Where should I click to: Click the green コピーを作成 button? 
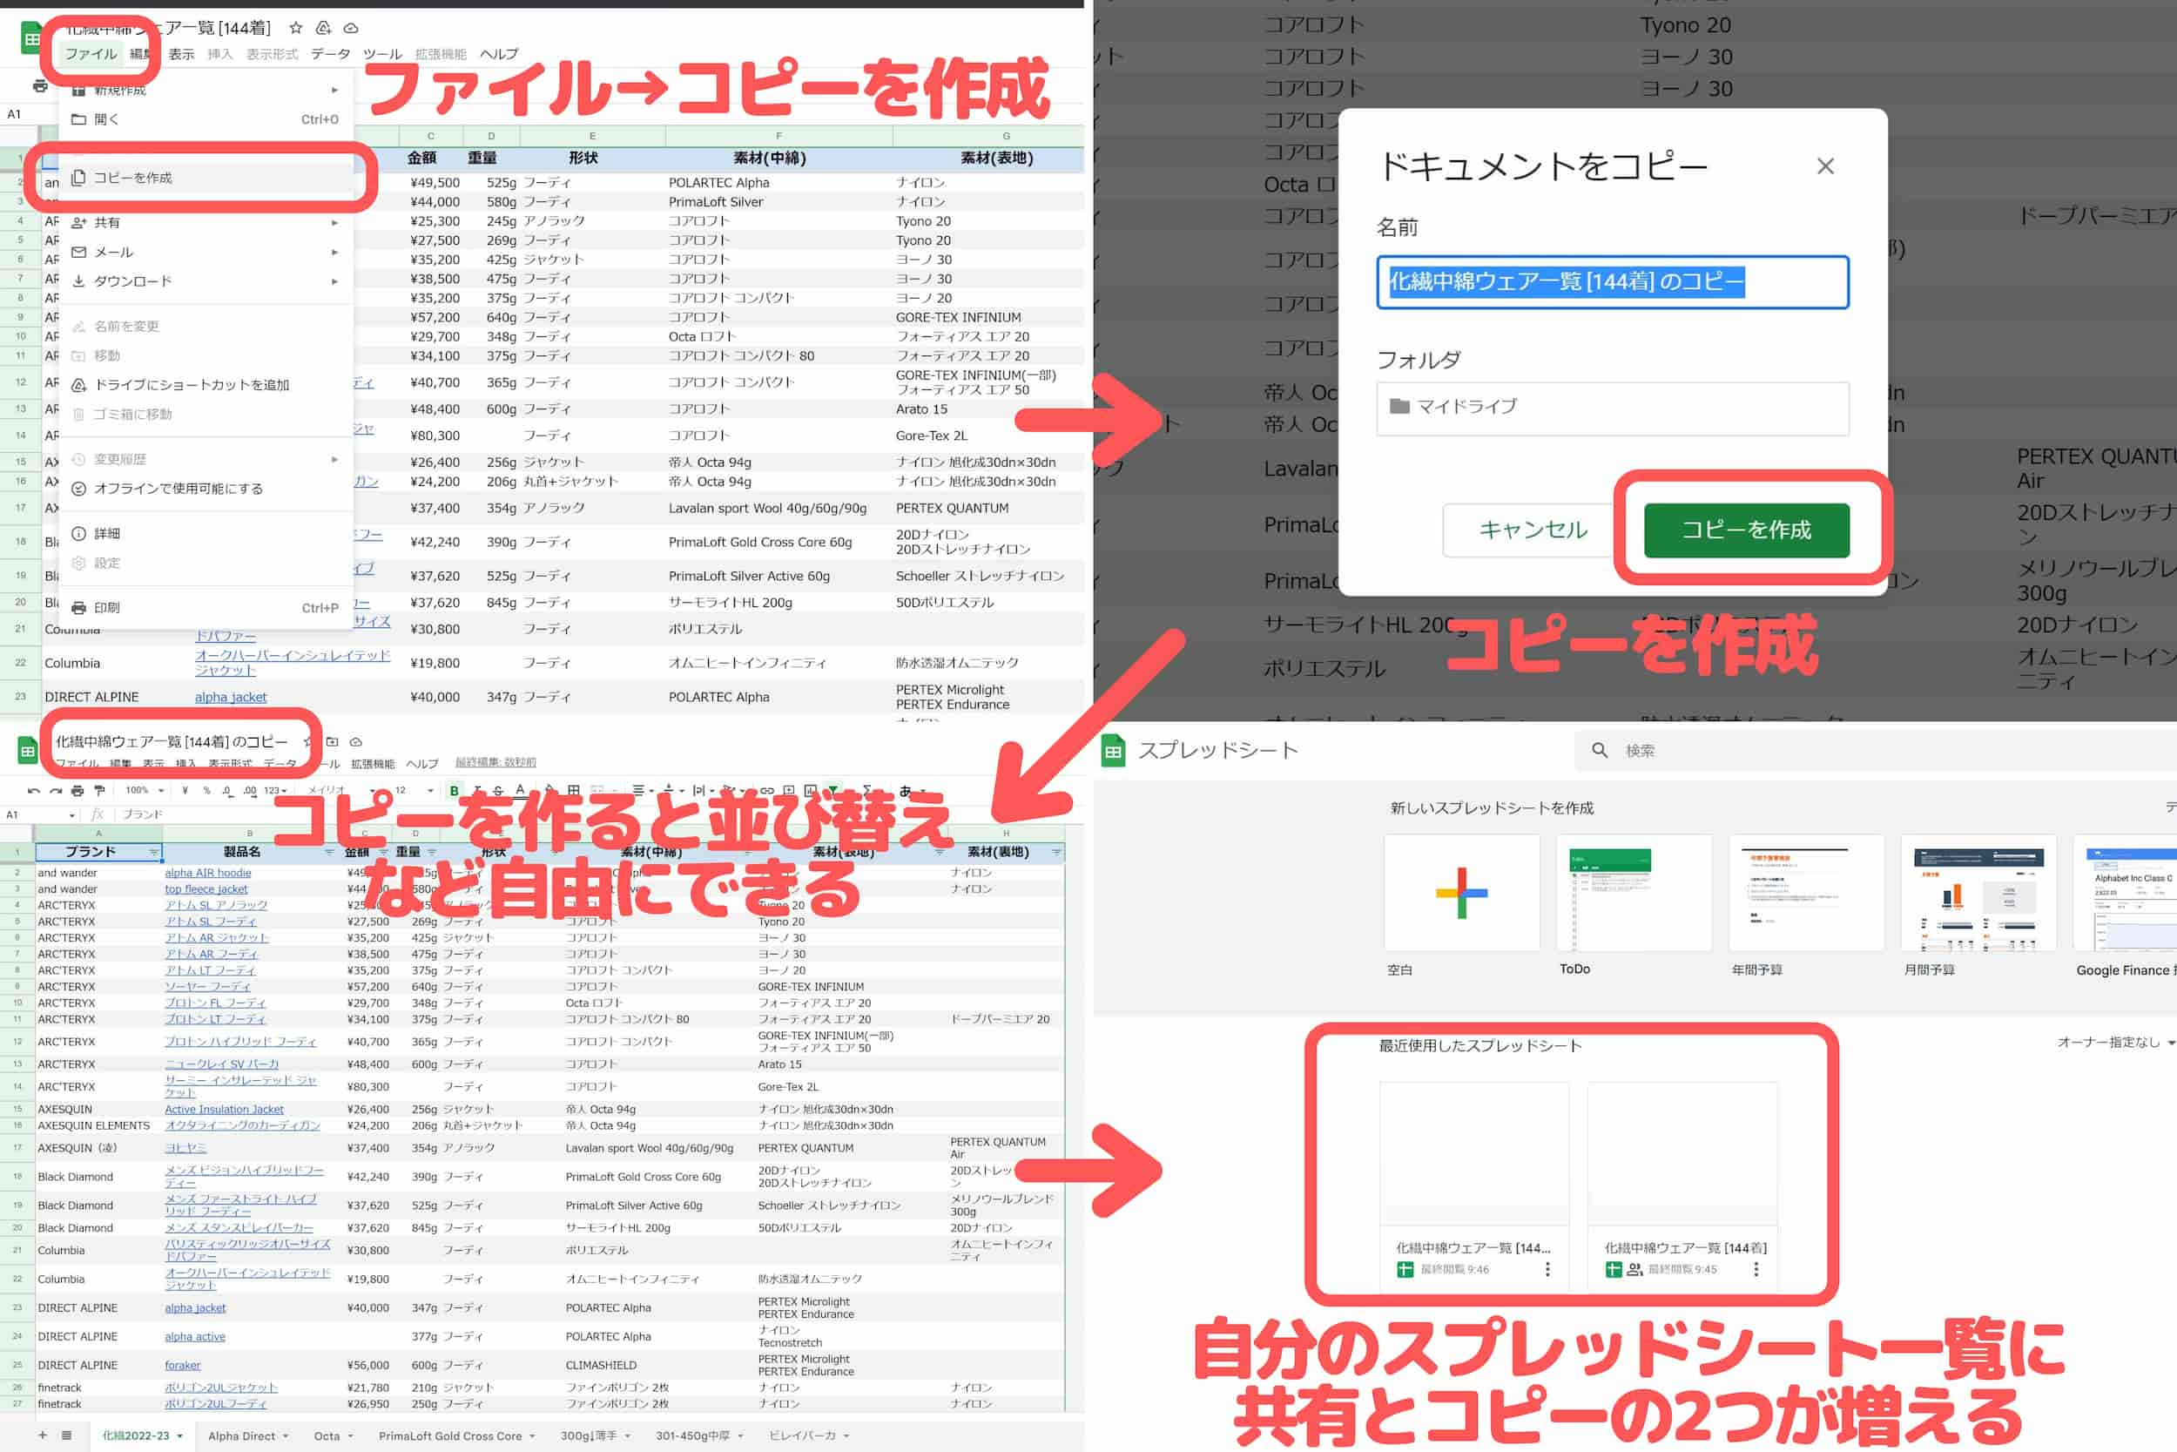coord(1747,530)
